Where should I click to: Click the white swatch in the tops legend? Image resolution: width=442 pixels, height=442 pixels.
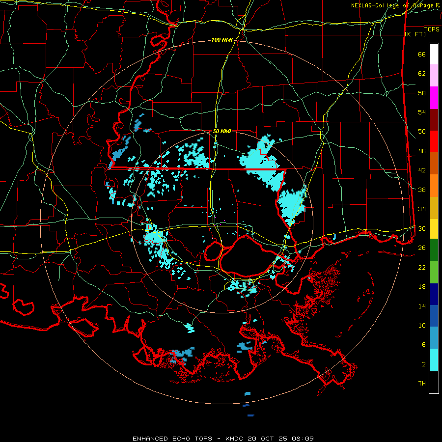tap(434, 54)
